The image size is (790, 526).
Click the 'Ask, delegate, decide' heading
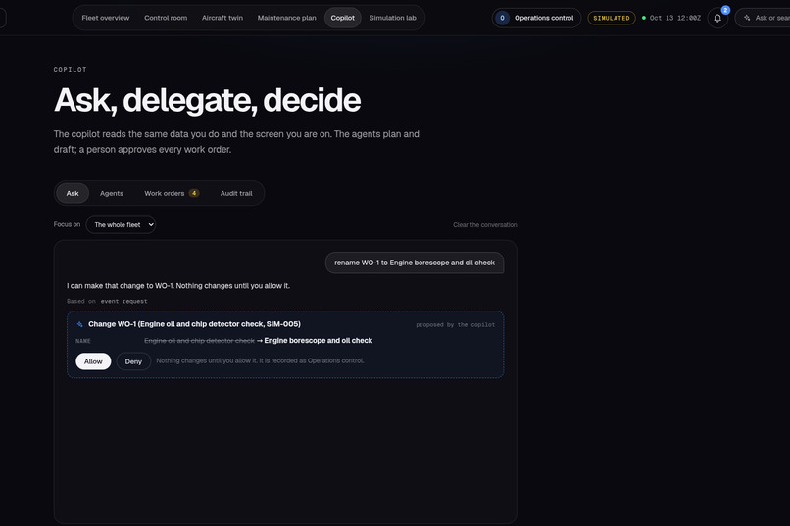pos(207,100)
